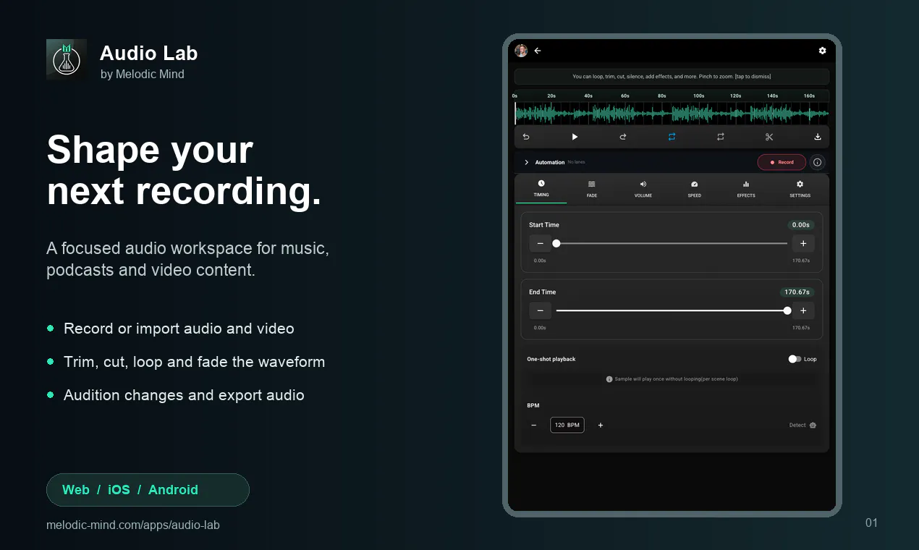Click the 'No lanes' Automation text

(576, 162)
